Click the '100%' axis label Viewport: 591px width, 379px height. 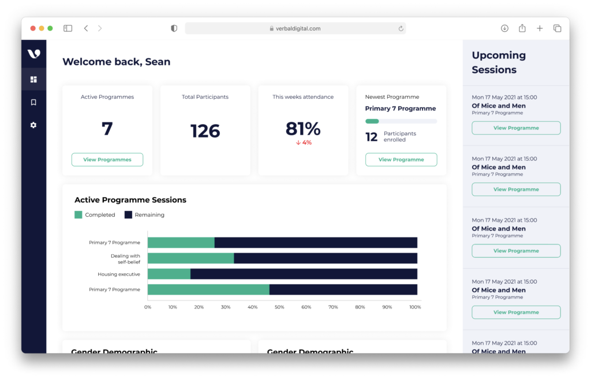tap(415, 307)
